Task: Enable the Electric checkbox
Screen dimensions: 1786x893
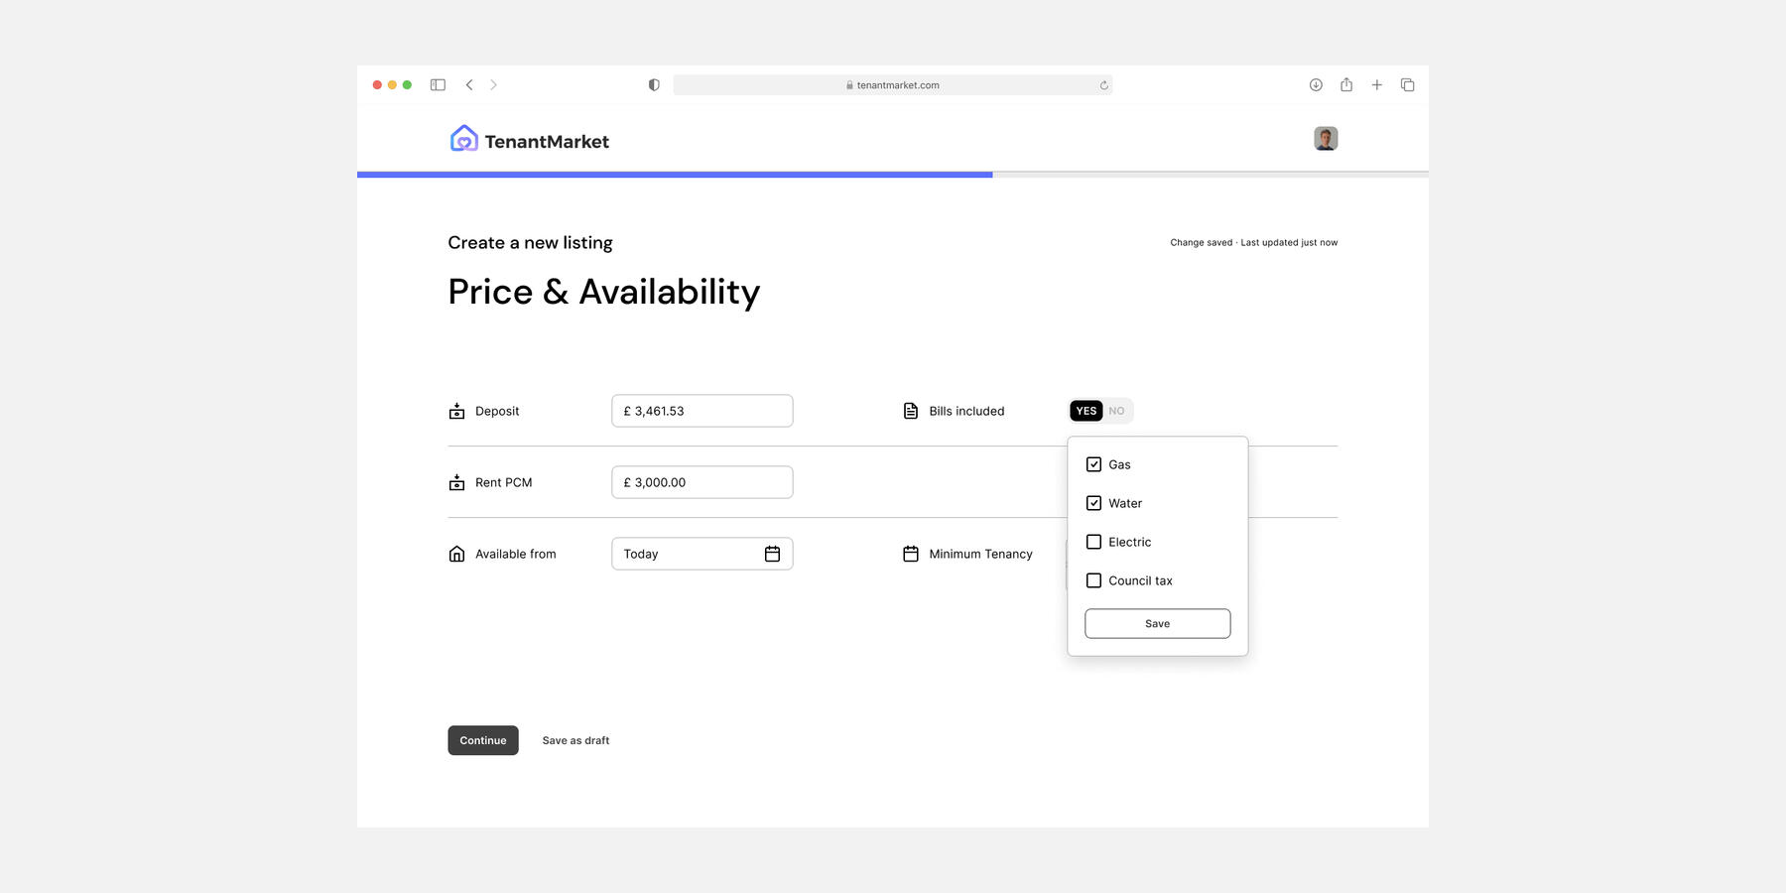Action: [1093, 542]
